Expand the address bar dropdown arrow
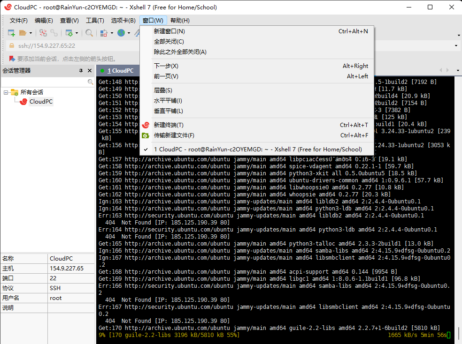Viewport: 462px width, 344px height. 456,45
